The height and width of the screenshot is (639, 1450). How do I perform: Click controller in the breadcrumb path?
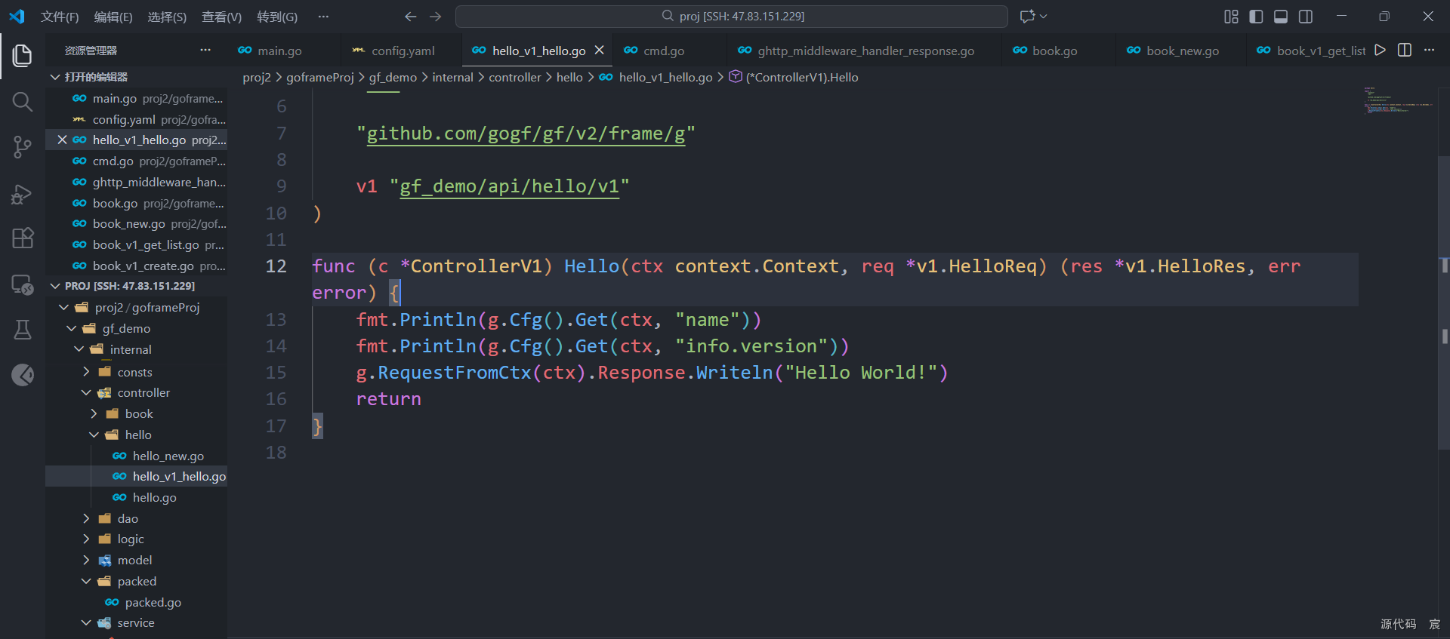click(515, 77)
